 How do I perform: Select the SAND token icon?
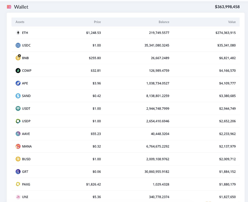tap(18, 96)
